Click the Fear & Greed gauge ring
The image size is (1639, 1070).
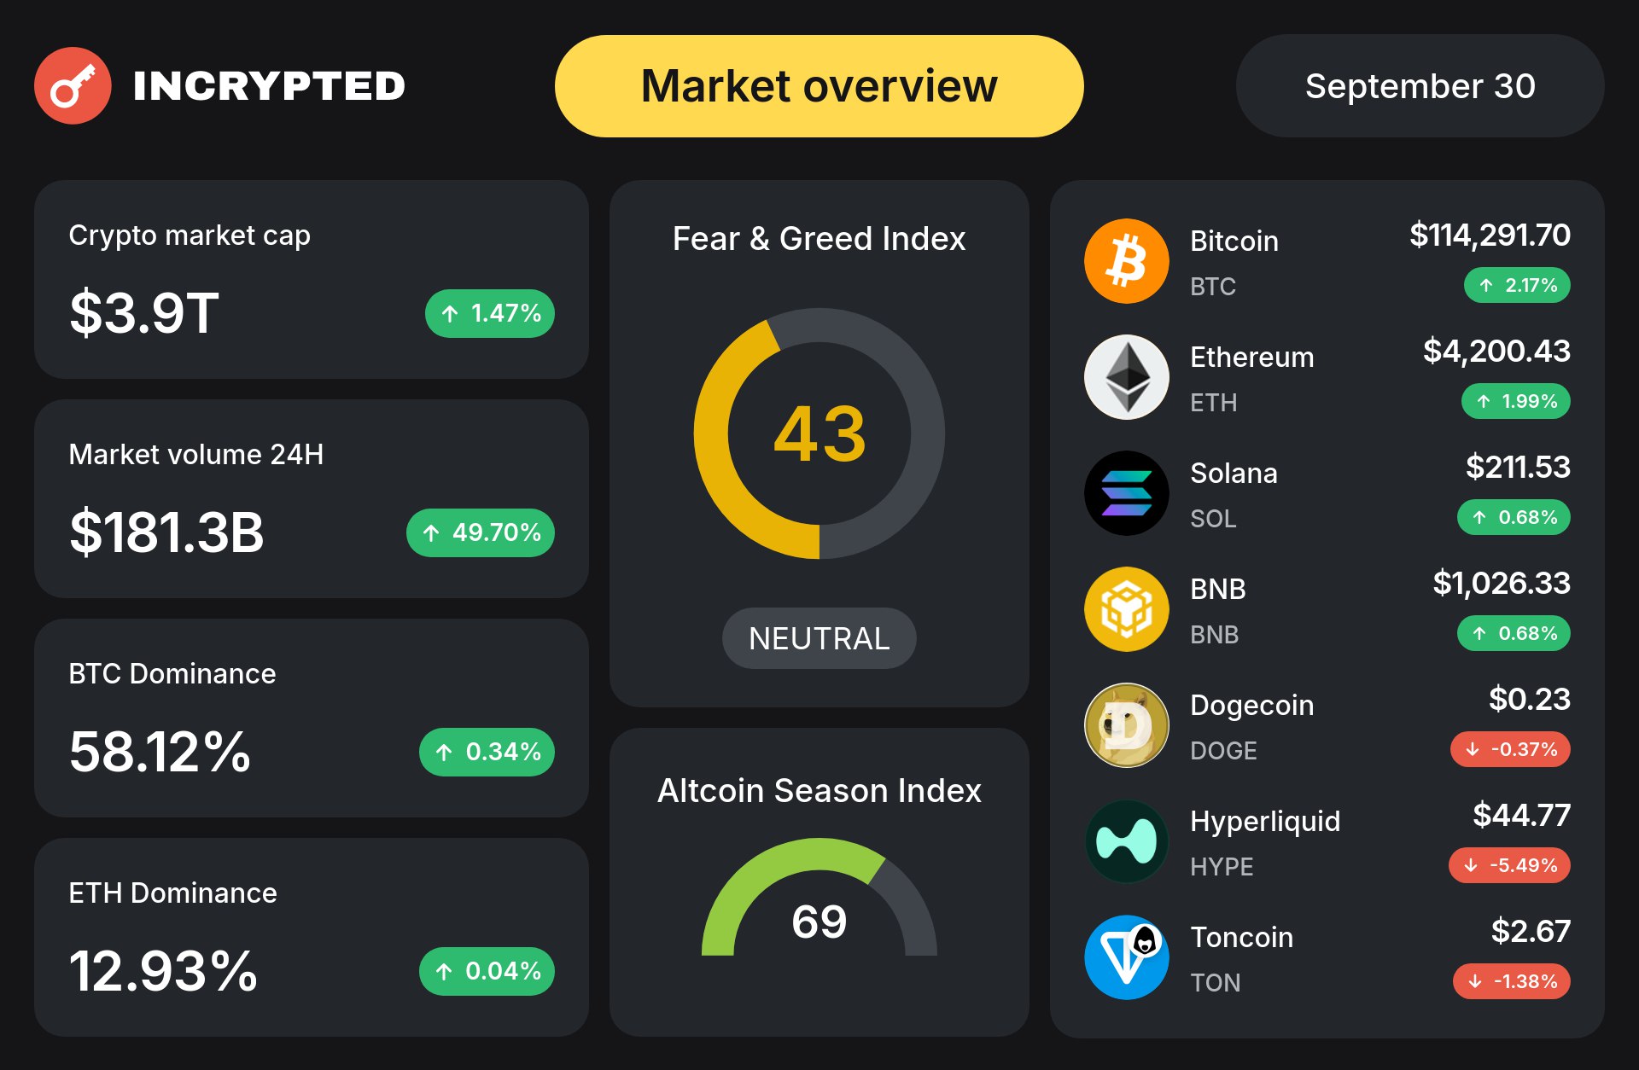[x=711, y=433]
